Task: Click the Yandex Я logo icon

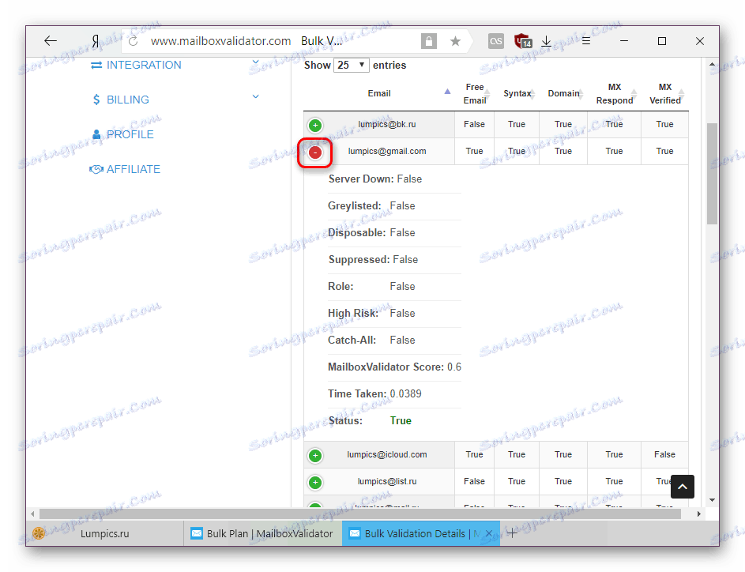Action: (96, 41)
